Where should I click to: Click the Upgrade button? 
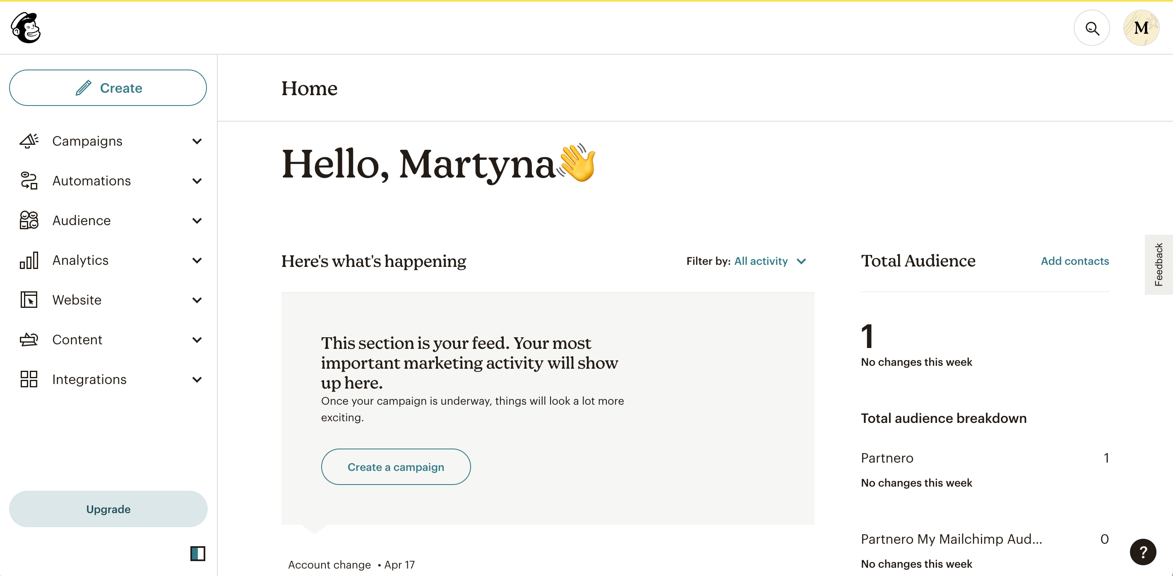pos(108,509)
